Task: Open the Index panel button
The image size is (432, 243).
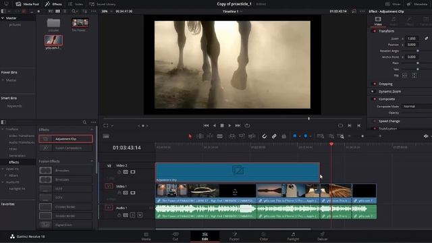Action: 76,4
